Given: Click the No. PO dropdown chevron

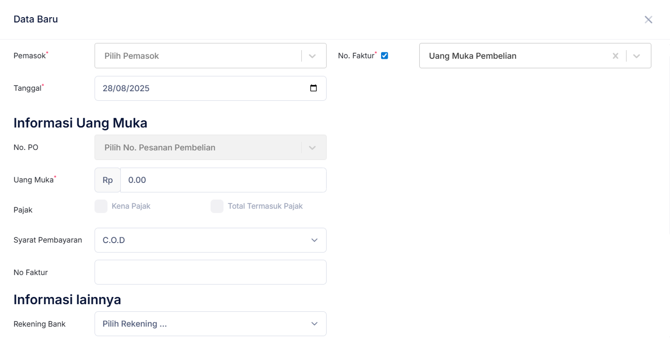Looking at the screenshot, I should 312,148.
